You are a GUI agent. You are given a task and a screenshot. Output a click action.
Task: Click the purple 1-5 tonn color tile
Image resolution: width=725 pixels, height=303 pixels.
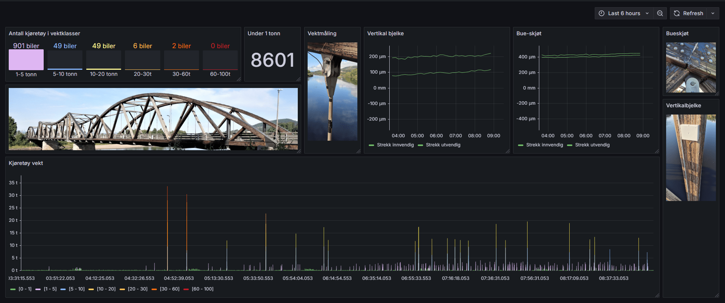tap(26, 60)
